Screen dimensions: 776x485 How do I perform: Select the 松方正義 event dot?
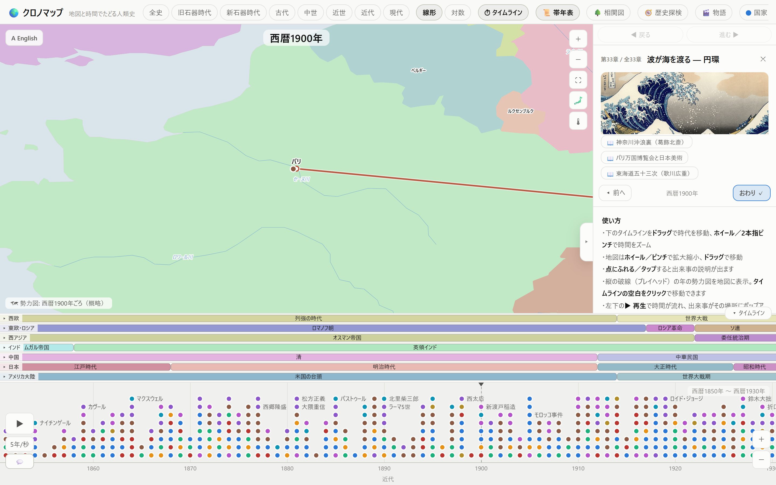(x=297, y=399)
